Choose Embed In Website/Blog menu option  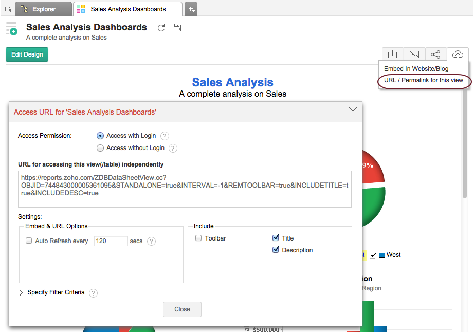tap(416, 69)
